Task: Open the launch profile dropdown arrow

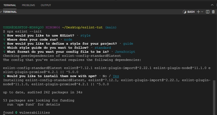Action: coord(202,12)
